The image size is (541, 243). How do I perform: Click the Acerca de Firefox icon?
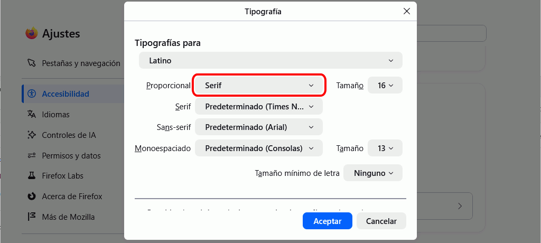(31, 197)
